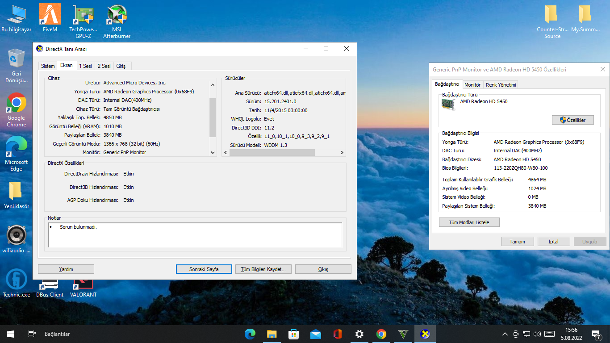Viewport: 610px width, 343px height.
Task: Click the DirectX Tanı Aracı taskbar icon
Action: pos(425,334)
